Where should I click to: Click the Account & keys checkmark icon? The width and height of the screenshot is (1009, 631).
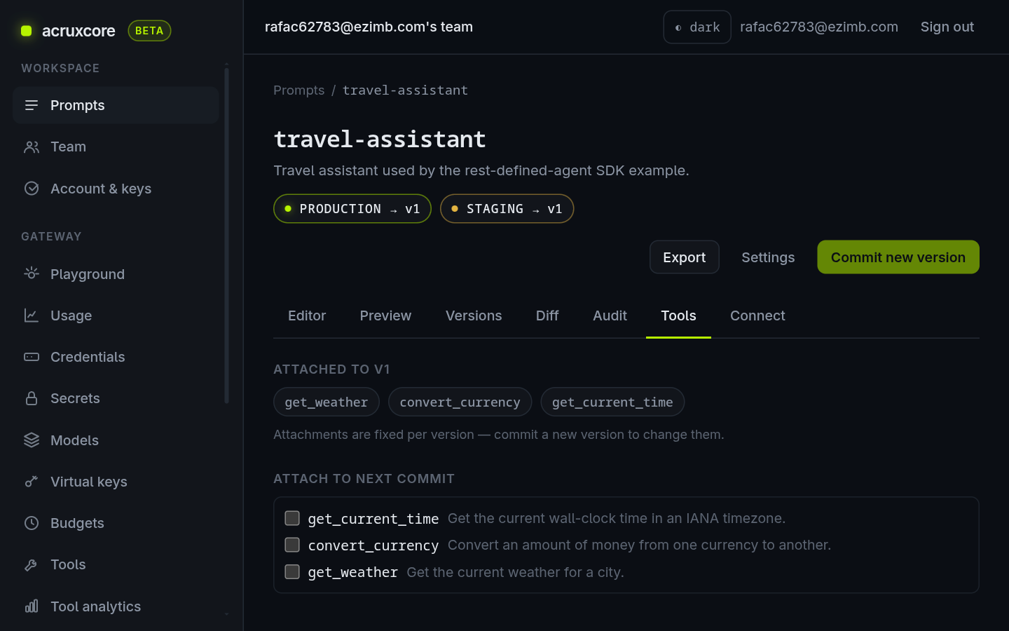tap(32, 188)
